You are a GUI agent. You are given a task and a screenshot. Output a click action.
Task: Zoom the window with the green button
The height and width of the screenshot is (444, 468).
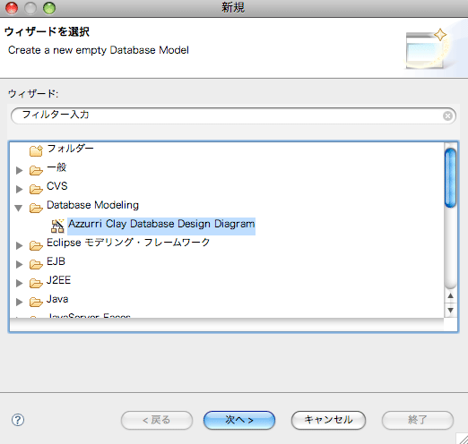pyautogui.click(x=49, y=8)
